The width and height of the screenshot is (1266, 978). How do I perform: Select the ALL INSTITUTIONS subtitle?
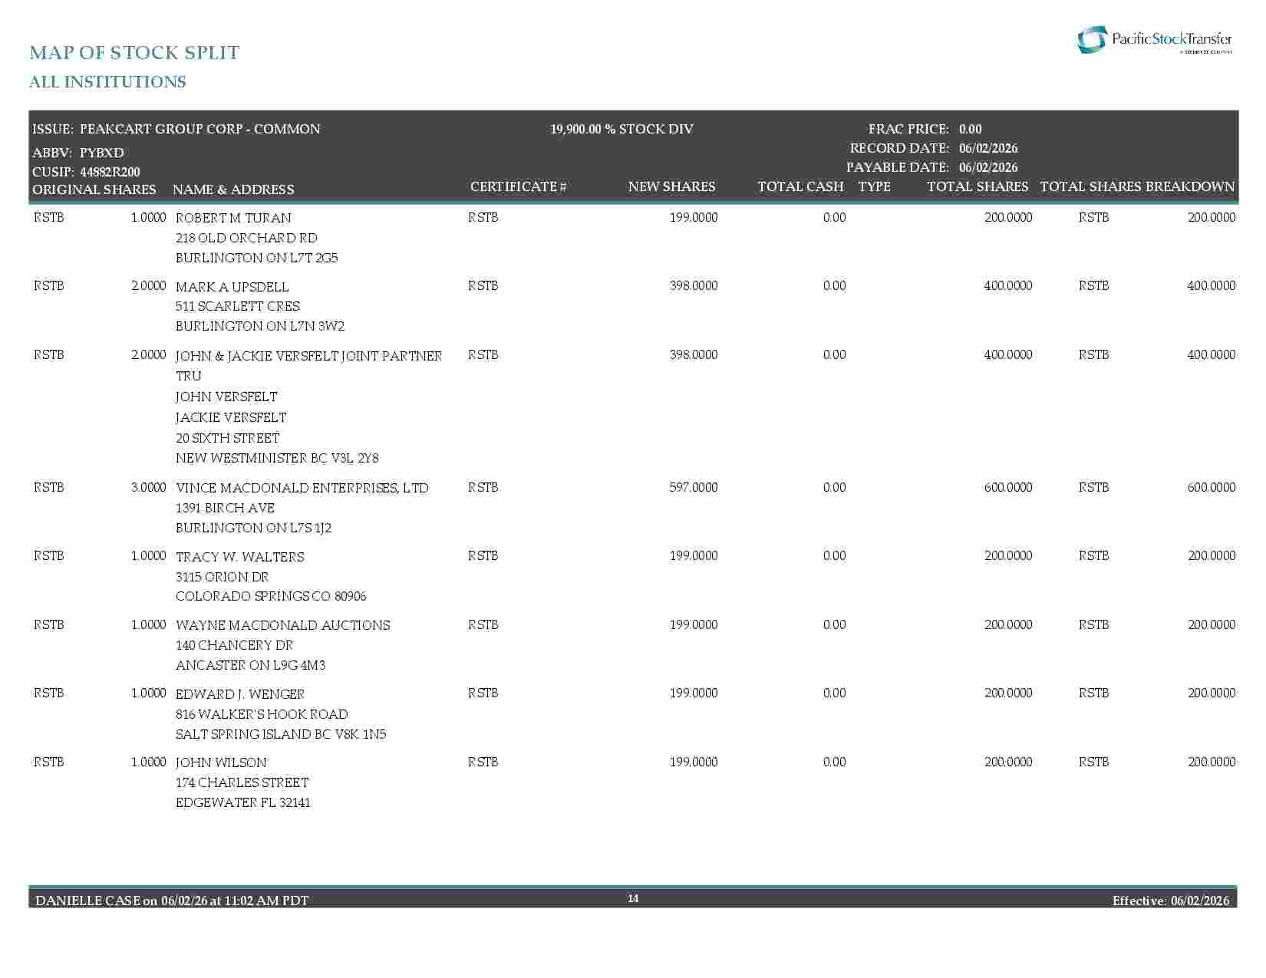(x=107, y=82)
